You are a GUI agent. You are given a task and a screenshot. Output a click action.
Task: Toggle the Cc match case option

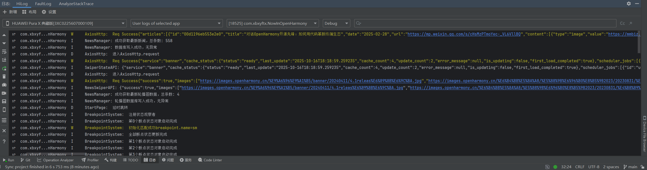tap(622, 23)
